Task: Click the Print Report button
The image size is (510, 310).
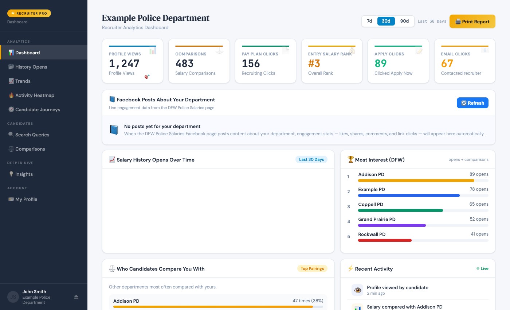Action: click(472, 21)
